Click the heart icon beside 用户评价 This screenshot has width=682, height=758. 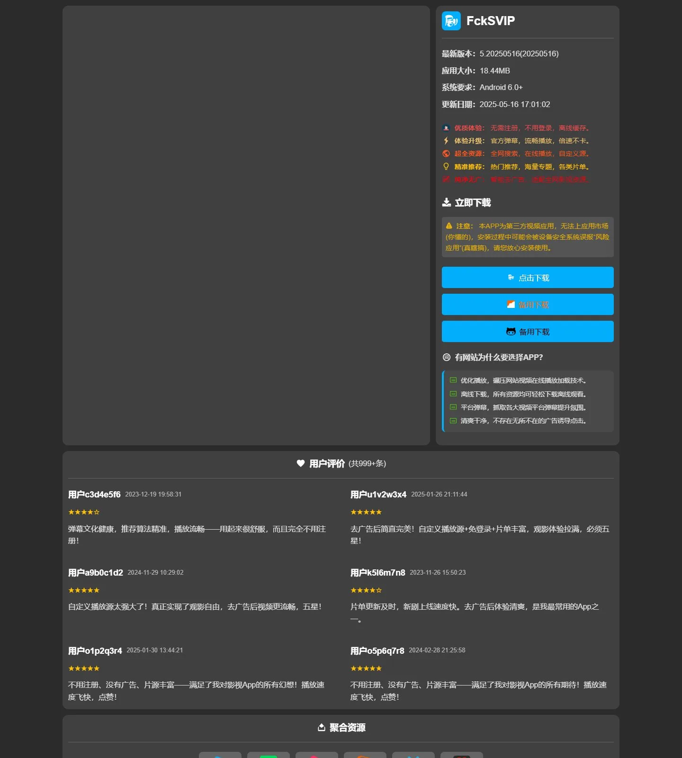301,463
